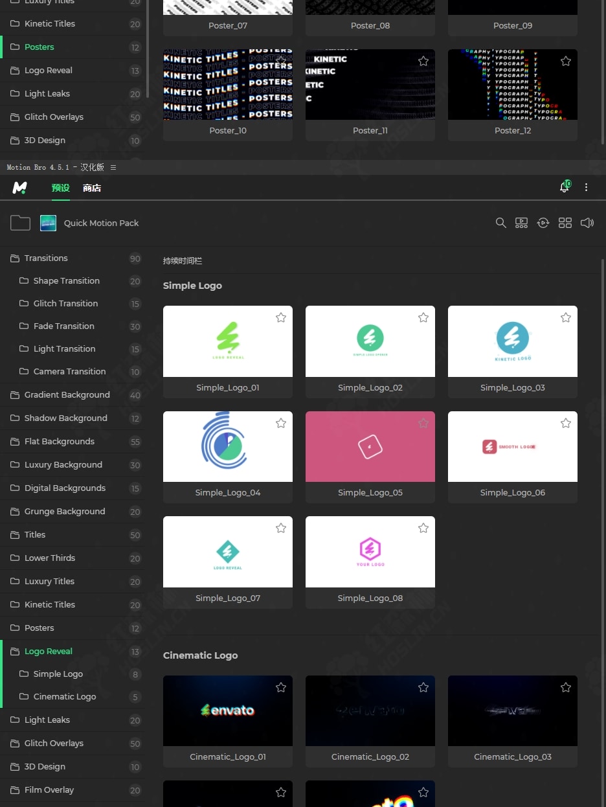Click the video preview player icon
Screen dimensions: 606x807
pos(521,223)
